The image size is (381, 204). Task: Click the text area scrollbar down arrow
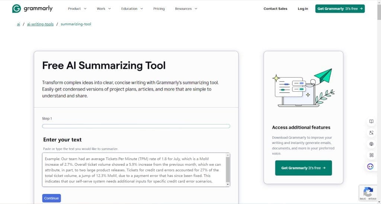tap(228, 184)
